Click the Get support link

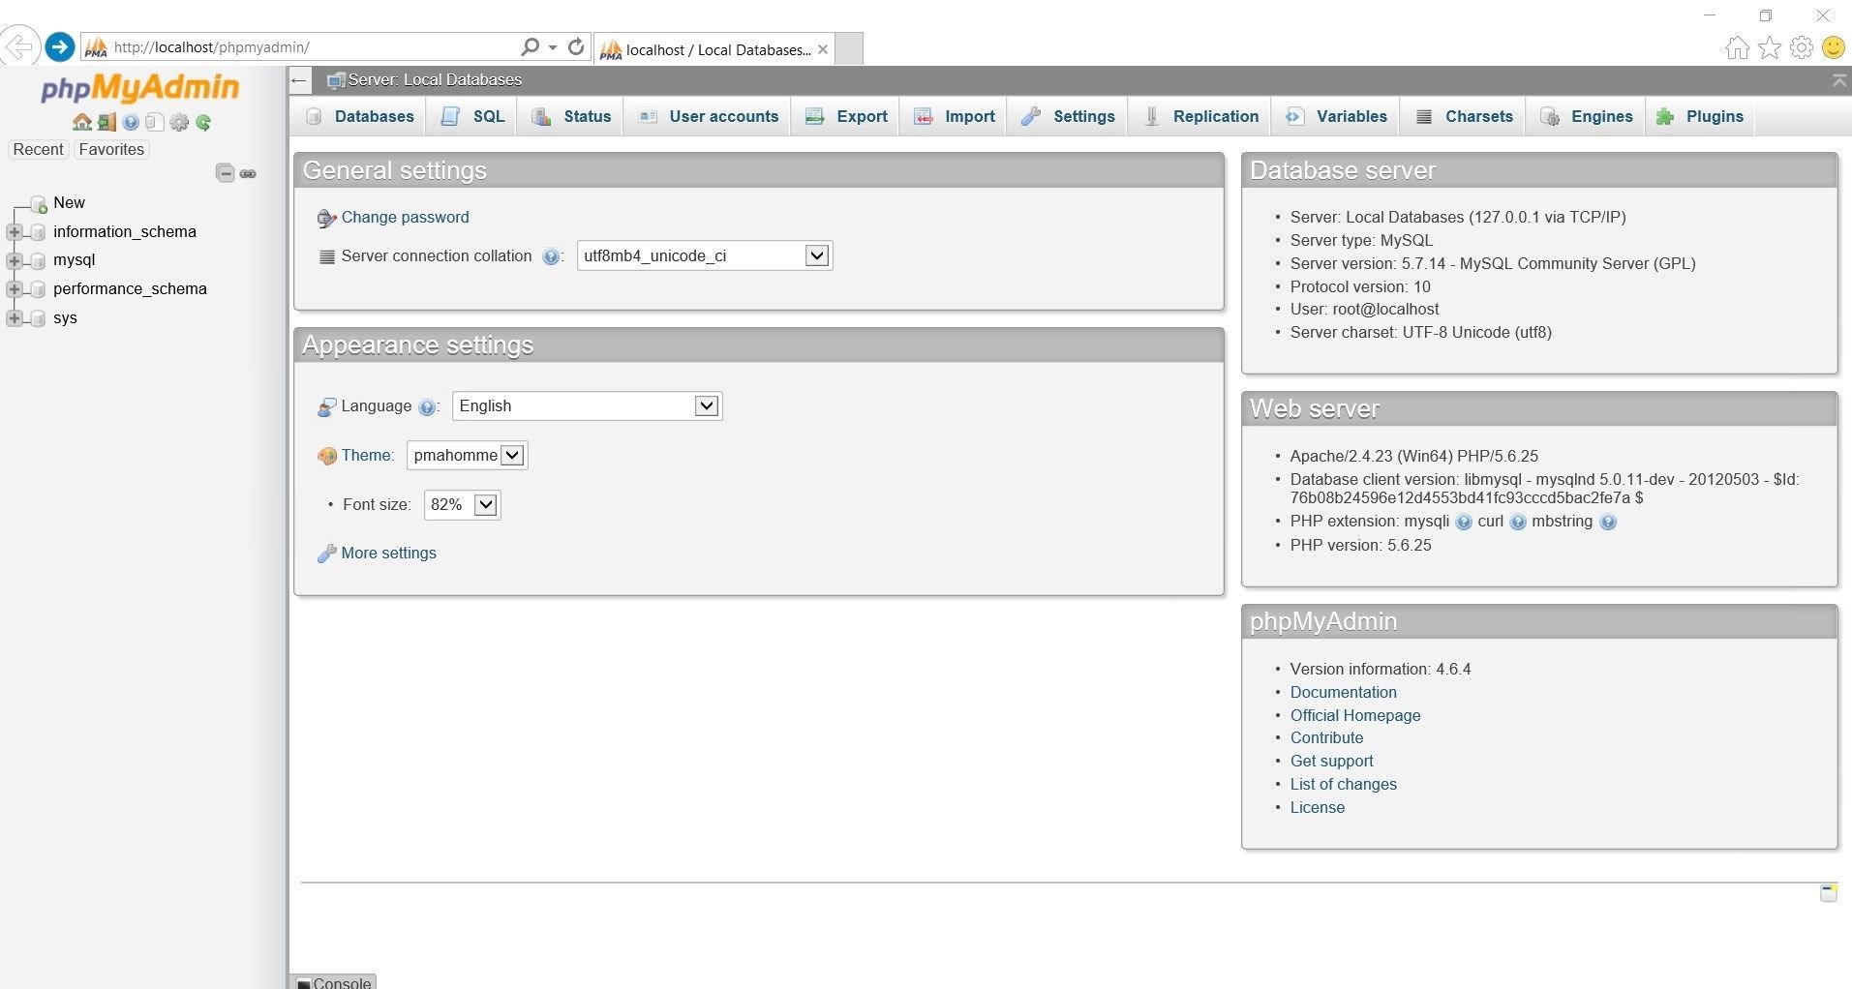click(1331, 762)
